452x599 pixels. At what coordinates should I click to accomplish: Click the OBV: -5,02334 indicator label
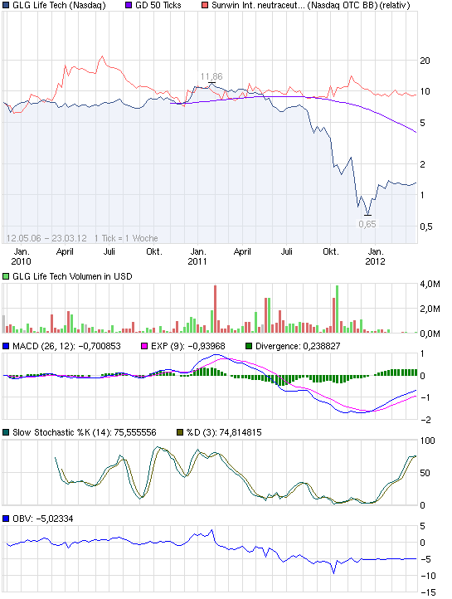(x=43, y=519)
